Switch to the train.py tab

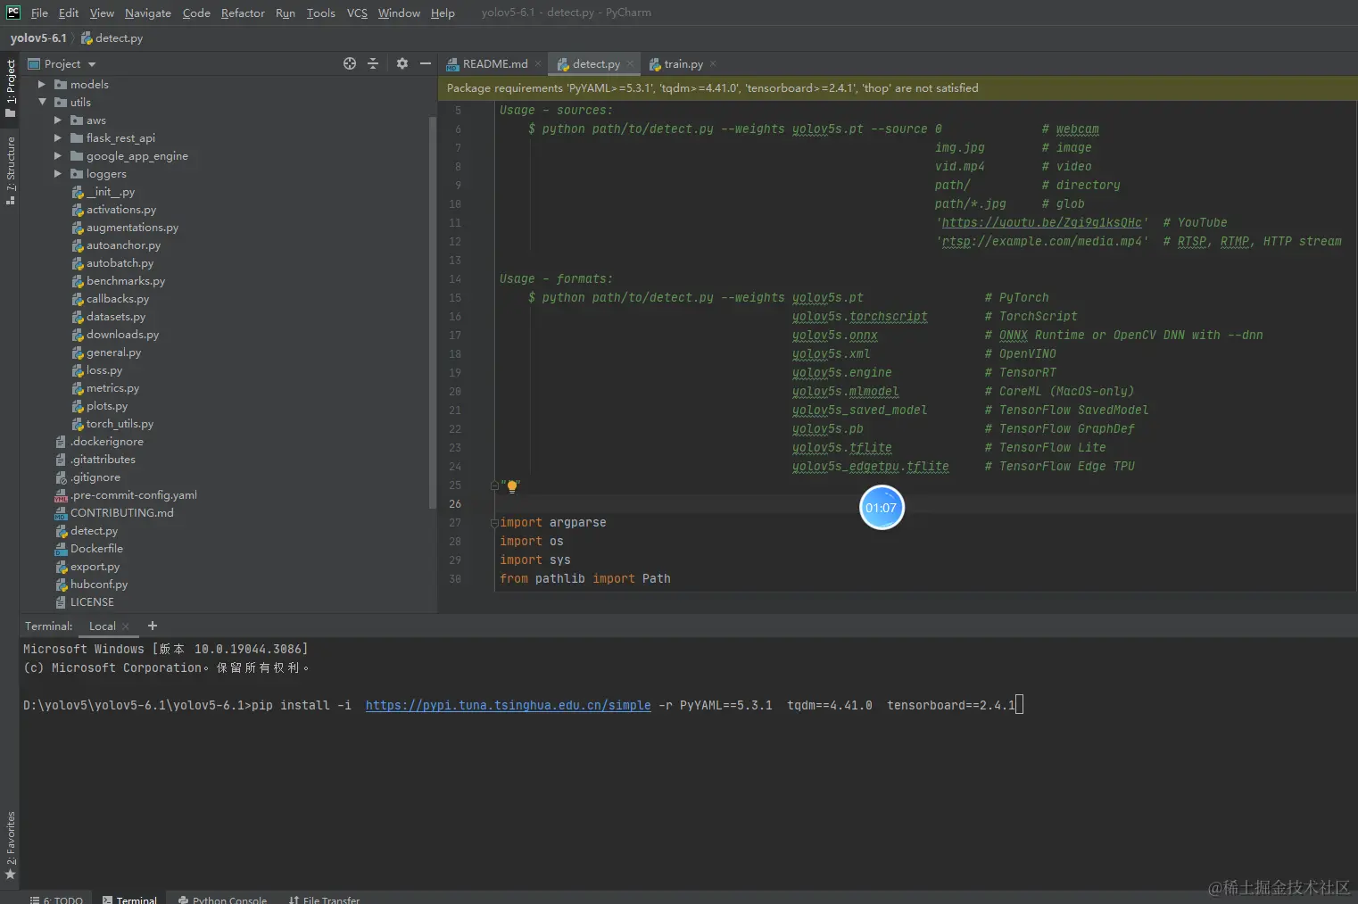[683, 64]
